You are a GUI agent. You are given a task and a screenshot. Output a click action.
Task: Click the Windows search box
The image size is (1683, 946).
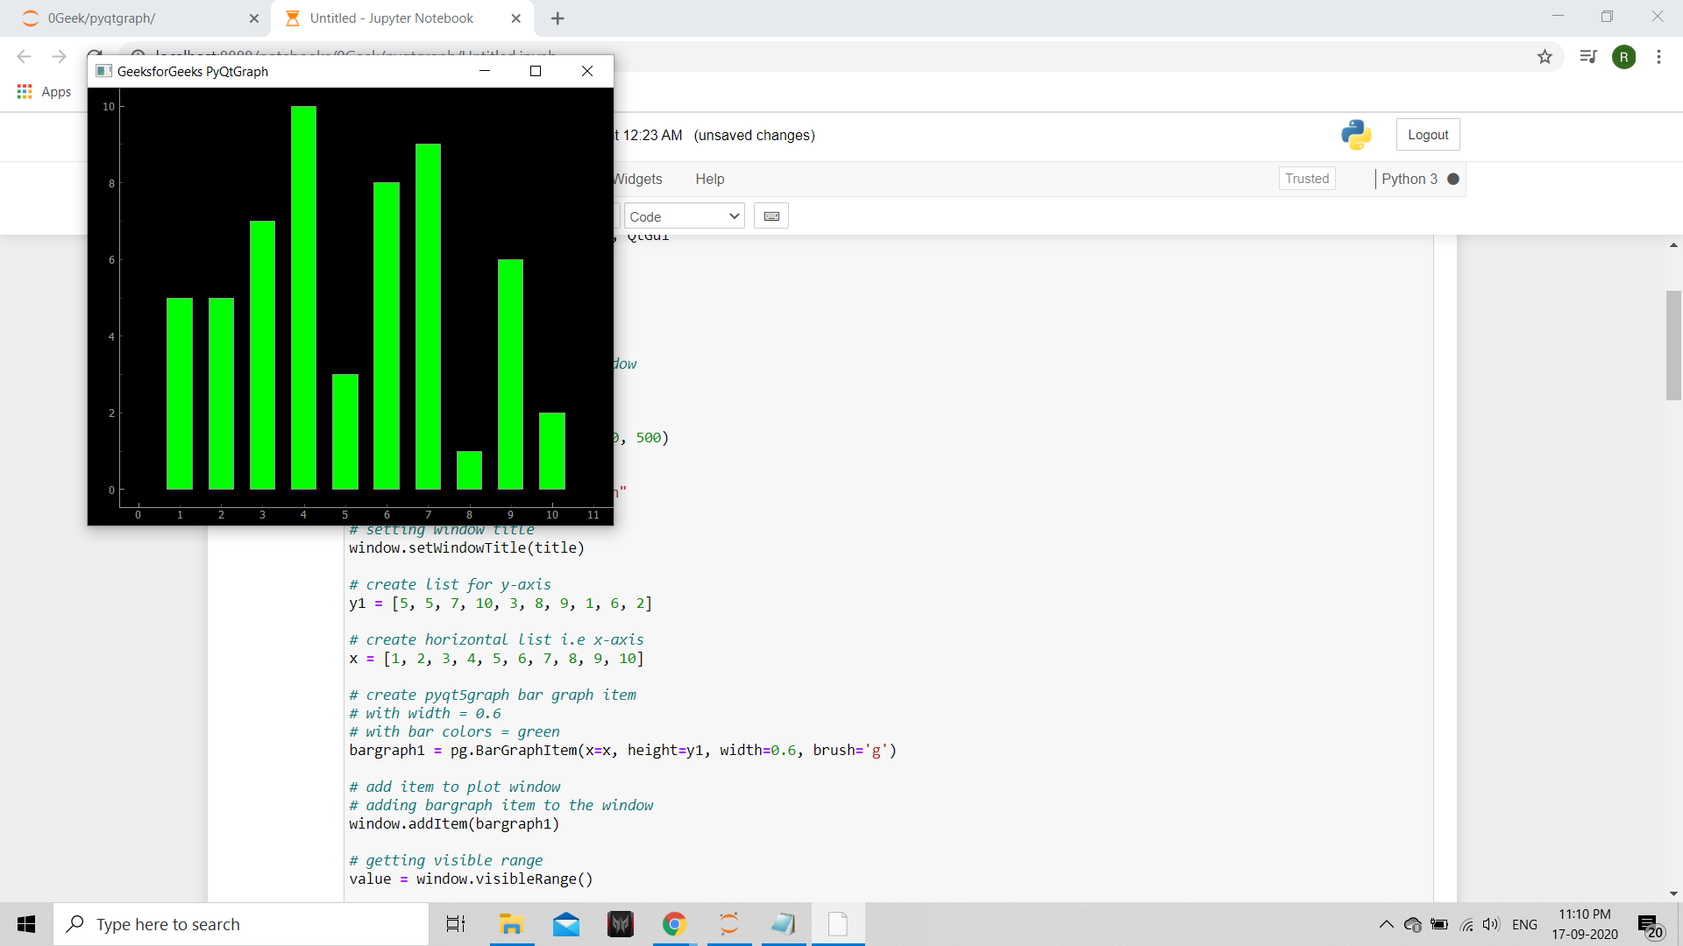tap(241, 924)
